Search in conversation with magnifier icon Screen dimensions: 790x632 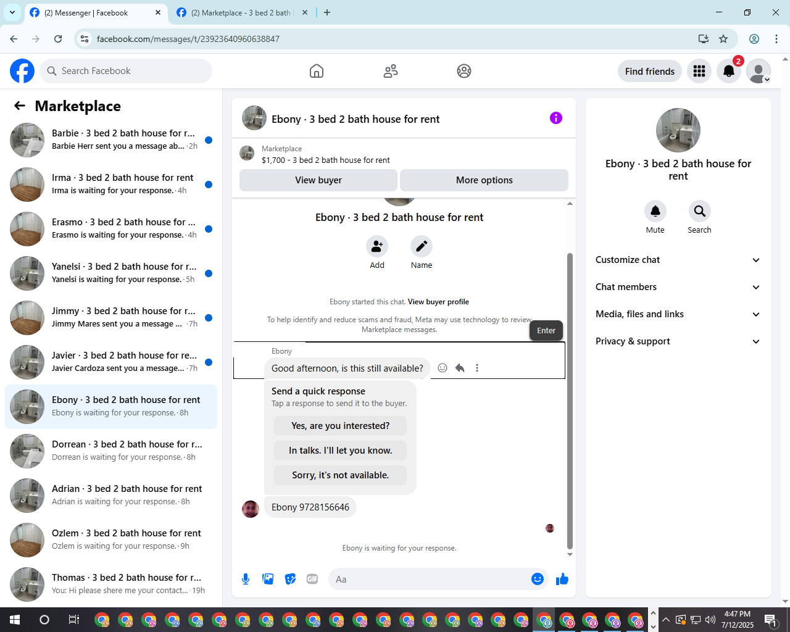click(700, 211)
